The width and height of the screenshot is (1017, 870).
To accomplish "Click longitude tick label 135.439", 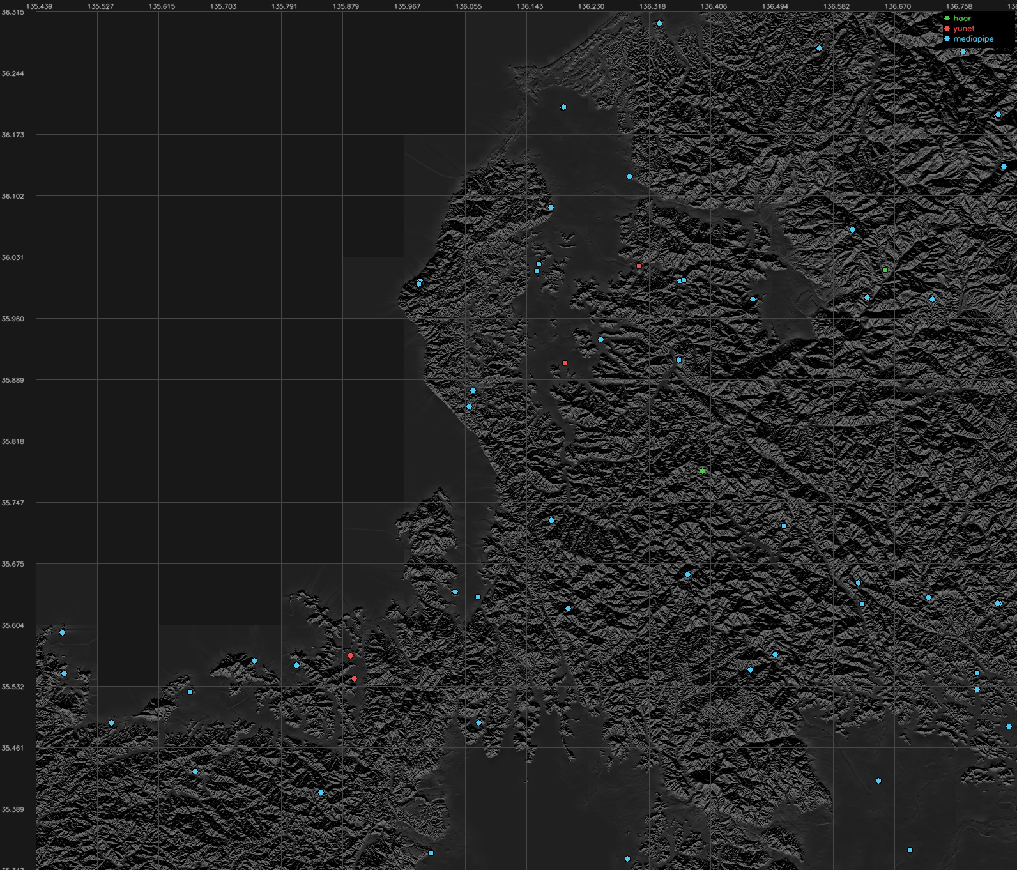I will coord(40,6).
